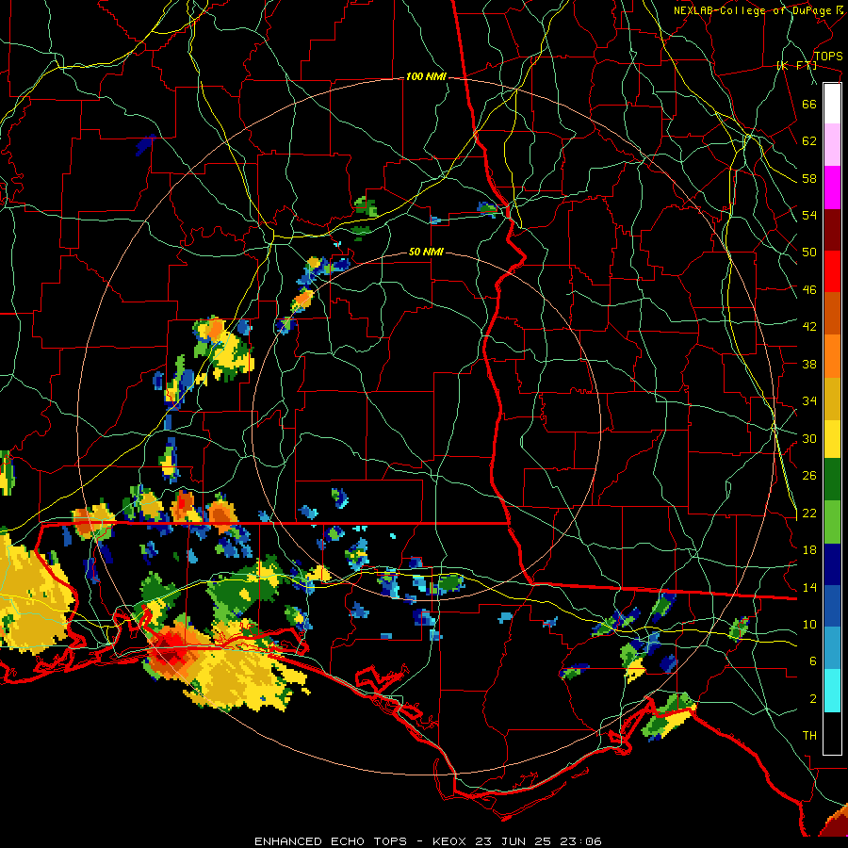Click the 23 JUN 25 date text
This screenshot has height=848, width=848.
click(514, 841)
